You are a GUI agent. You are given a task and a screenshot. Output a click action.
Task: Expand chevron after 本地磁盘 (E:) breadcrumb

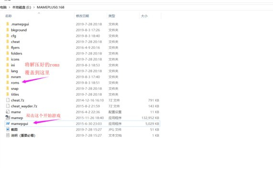pos(34,7)
